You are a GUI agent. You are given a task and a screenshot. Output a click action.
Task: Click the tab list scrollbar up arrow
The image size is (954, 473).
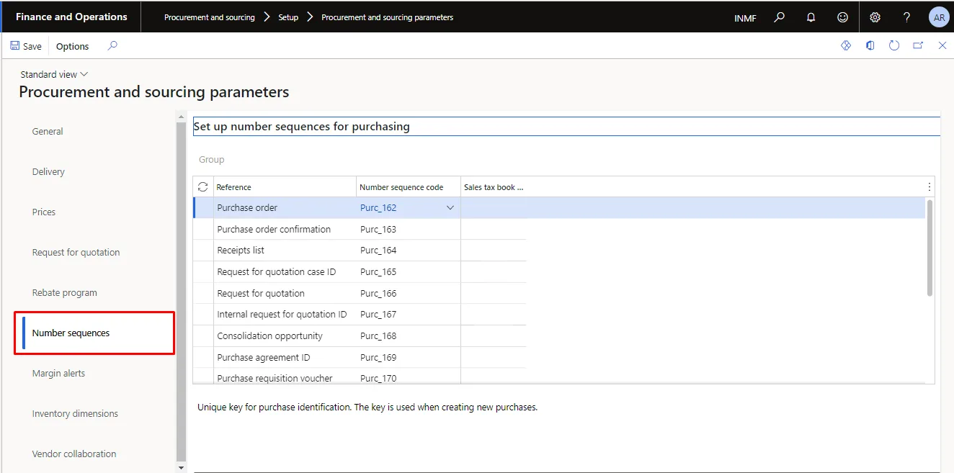pos(181,115)
